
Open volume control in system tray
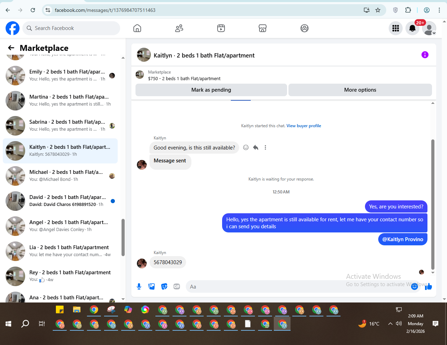tap(399, 324)
